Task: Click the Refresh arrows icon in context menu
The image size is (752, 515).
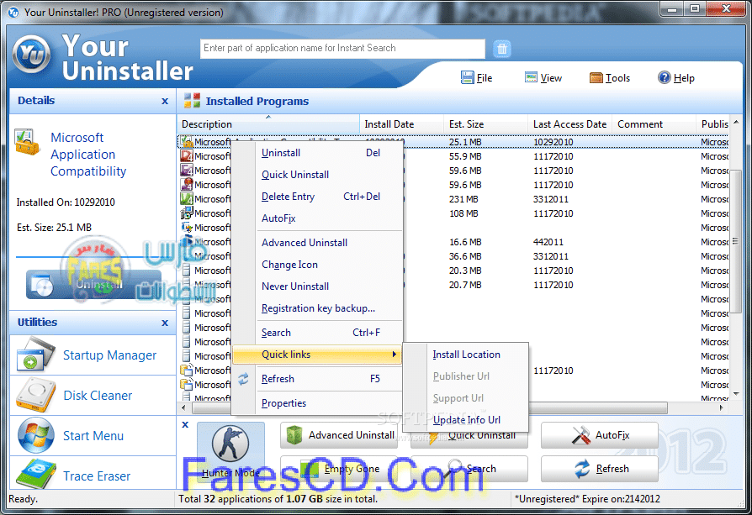Action: pyautogui.click(x=244, y=379)
